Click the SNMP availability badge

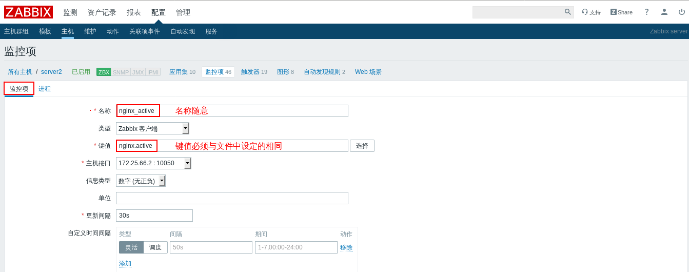pos(121,72)
